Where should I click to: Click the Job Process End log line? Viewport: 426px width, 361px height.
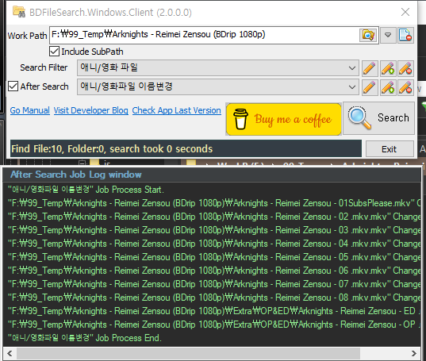pyautogui.click(x=85, y=338)
